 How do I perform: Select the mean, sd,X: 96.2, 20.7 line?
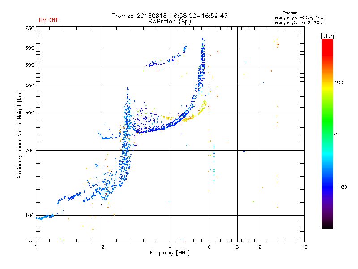click(298, 22)
